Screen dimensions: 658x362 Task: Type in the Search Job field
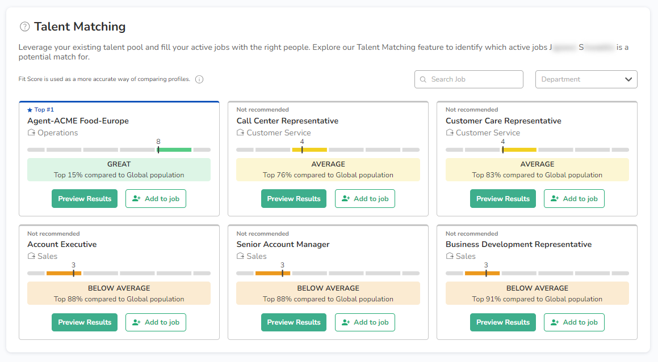pos(474,79)
